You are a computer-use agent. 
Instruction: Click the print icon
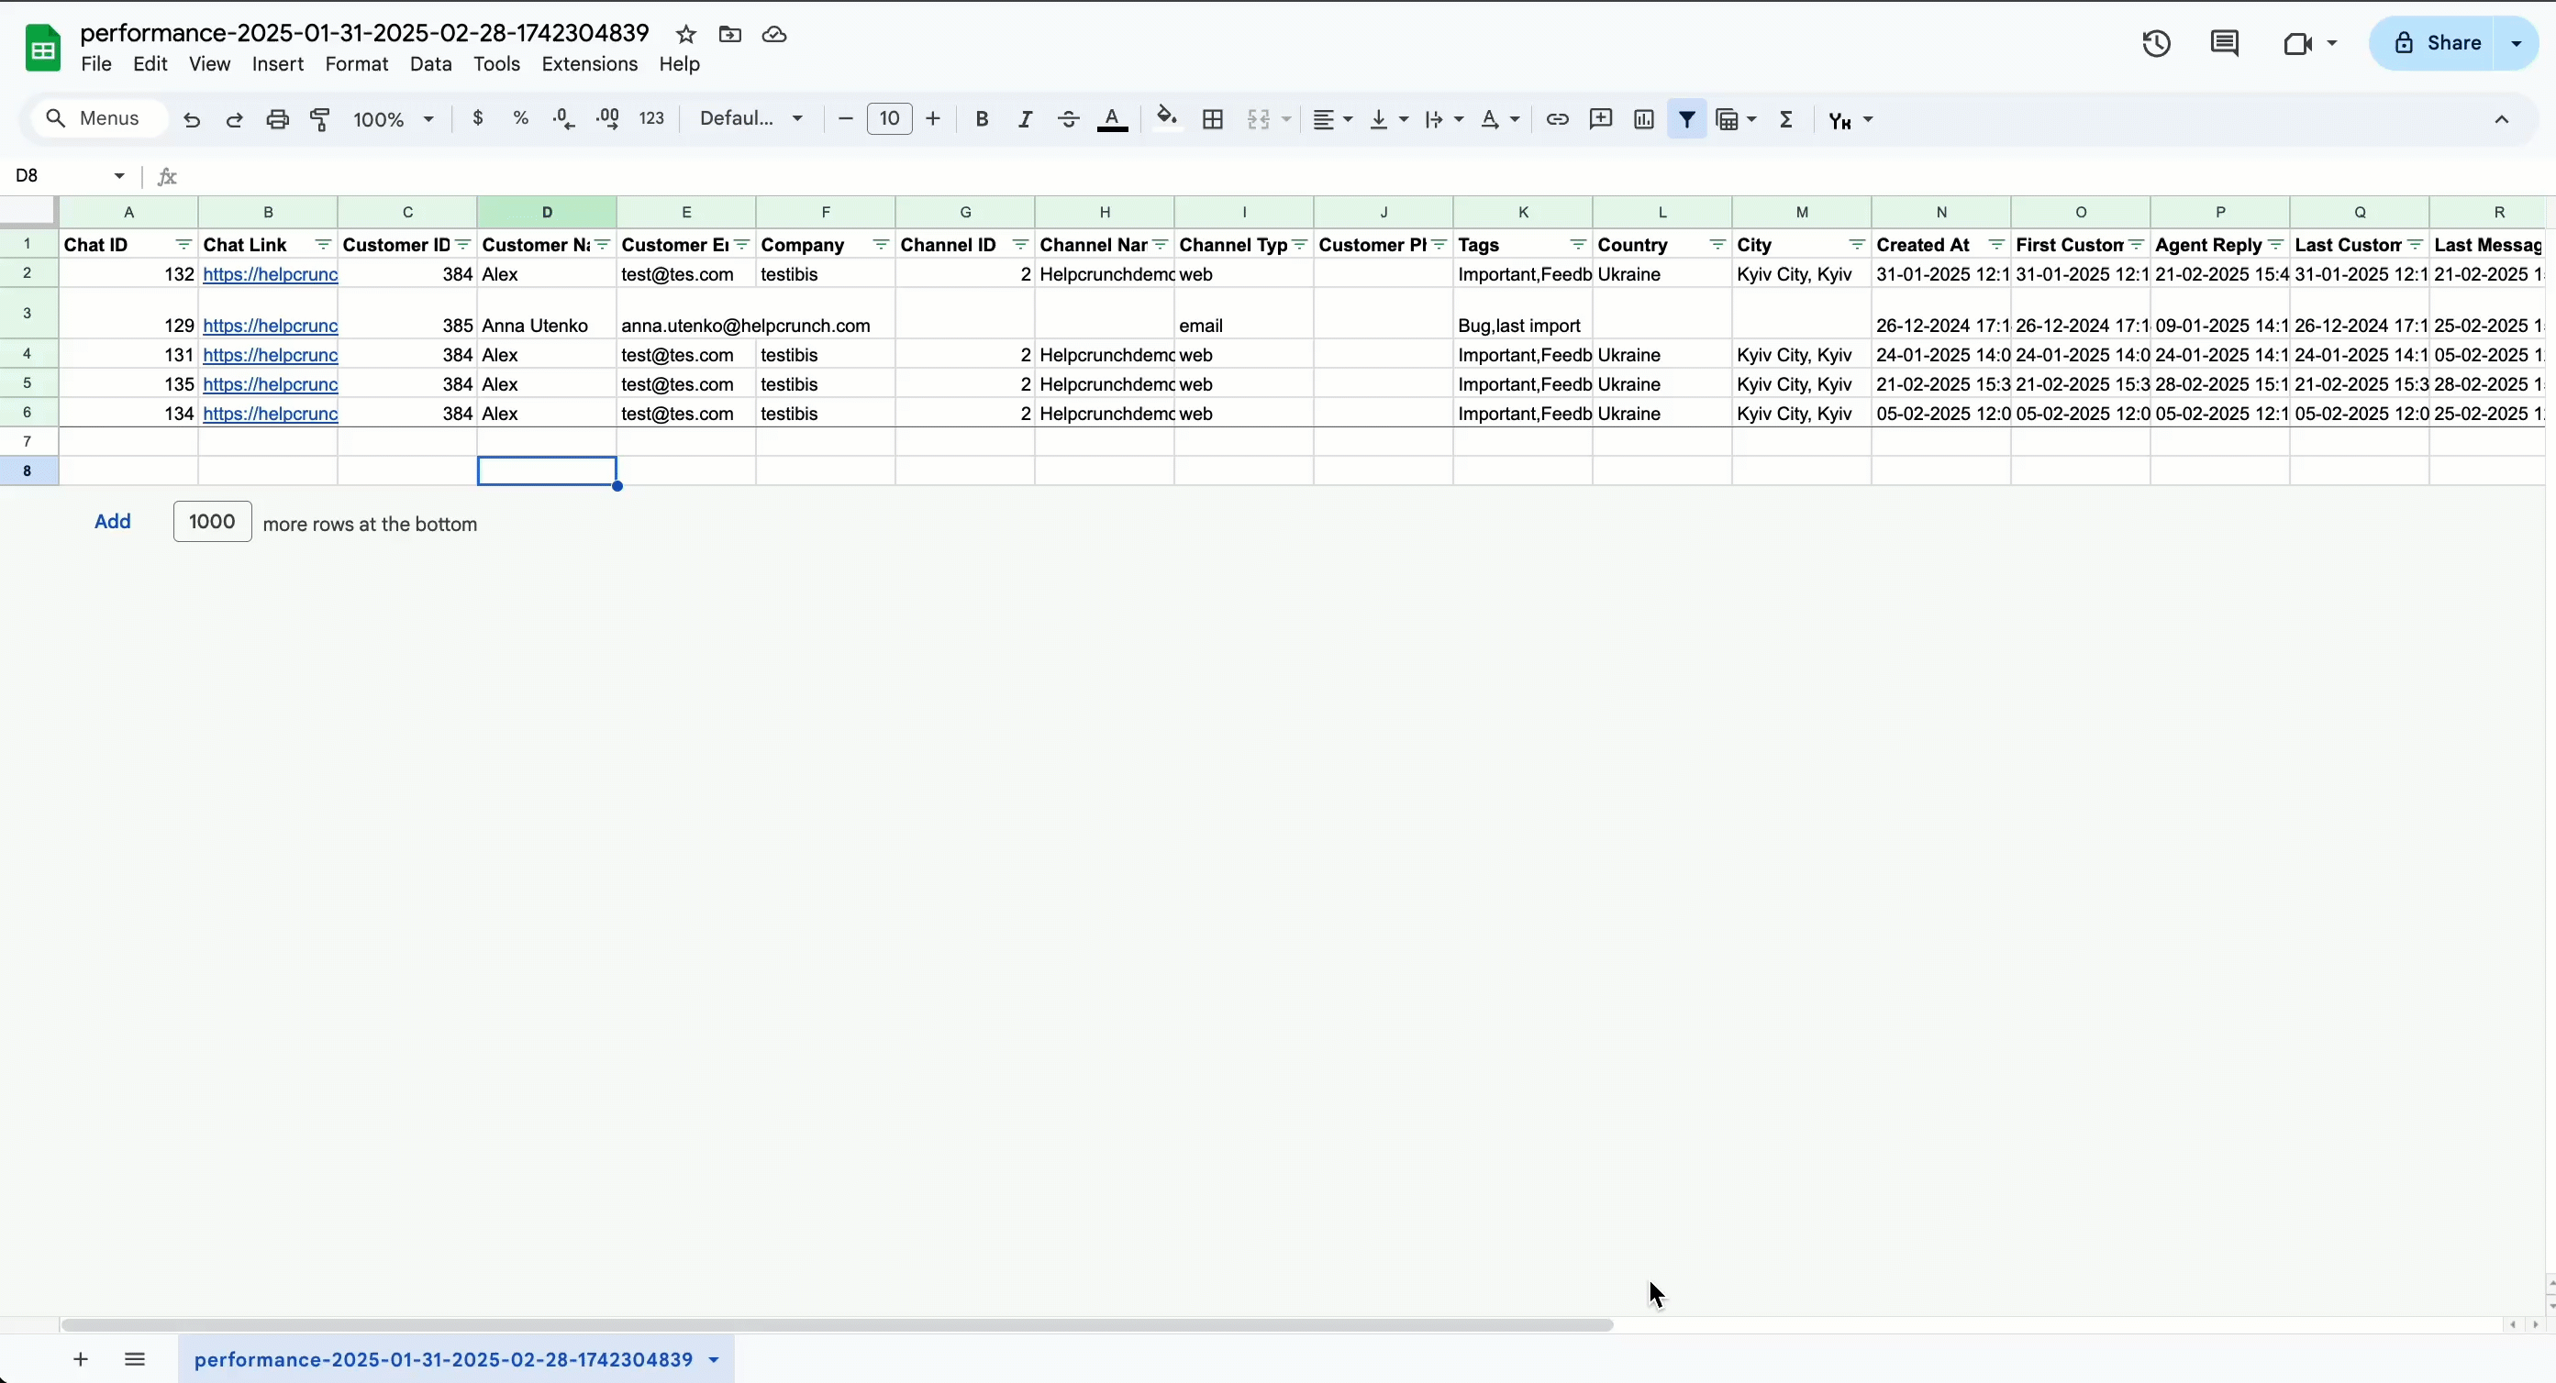click(x=278, y=119)
